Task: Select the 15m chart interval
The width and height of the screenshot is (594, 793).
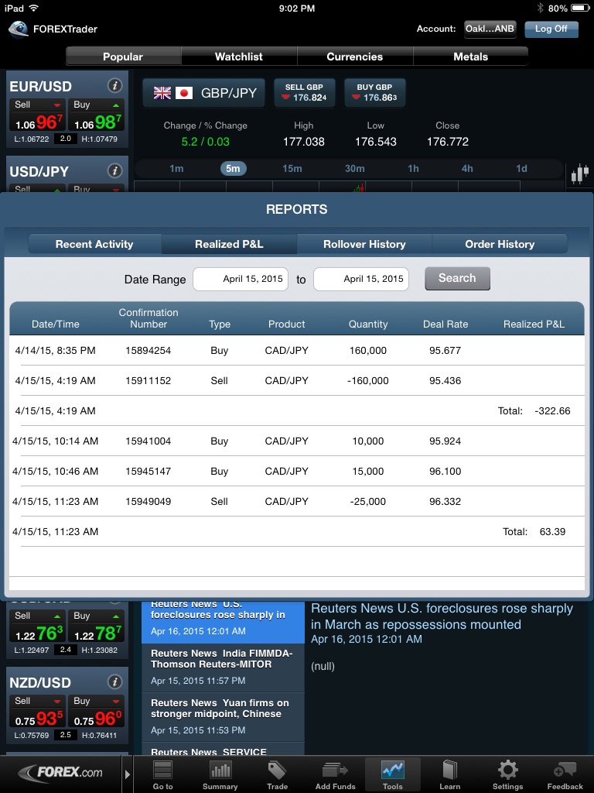Action: [292, 169]
